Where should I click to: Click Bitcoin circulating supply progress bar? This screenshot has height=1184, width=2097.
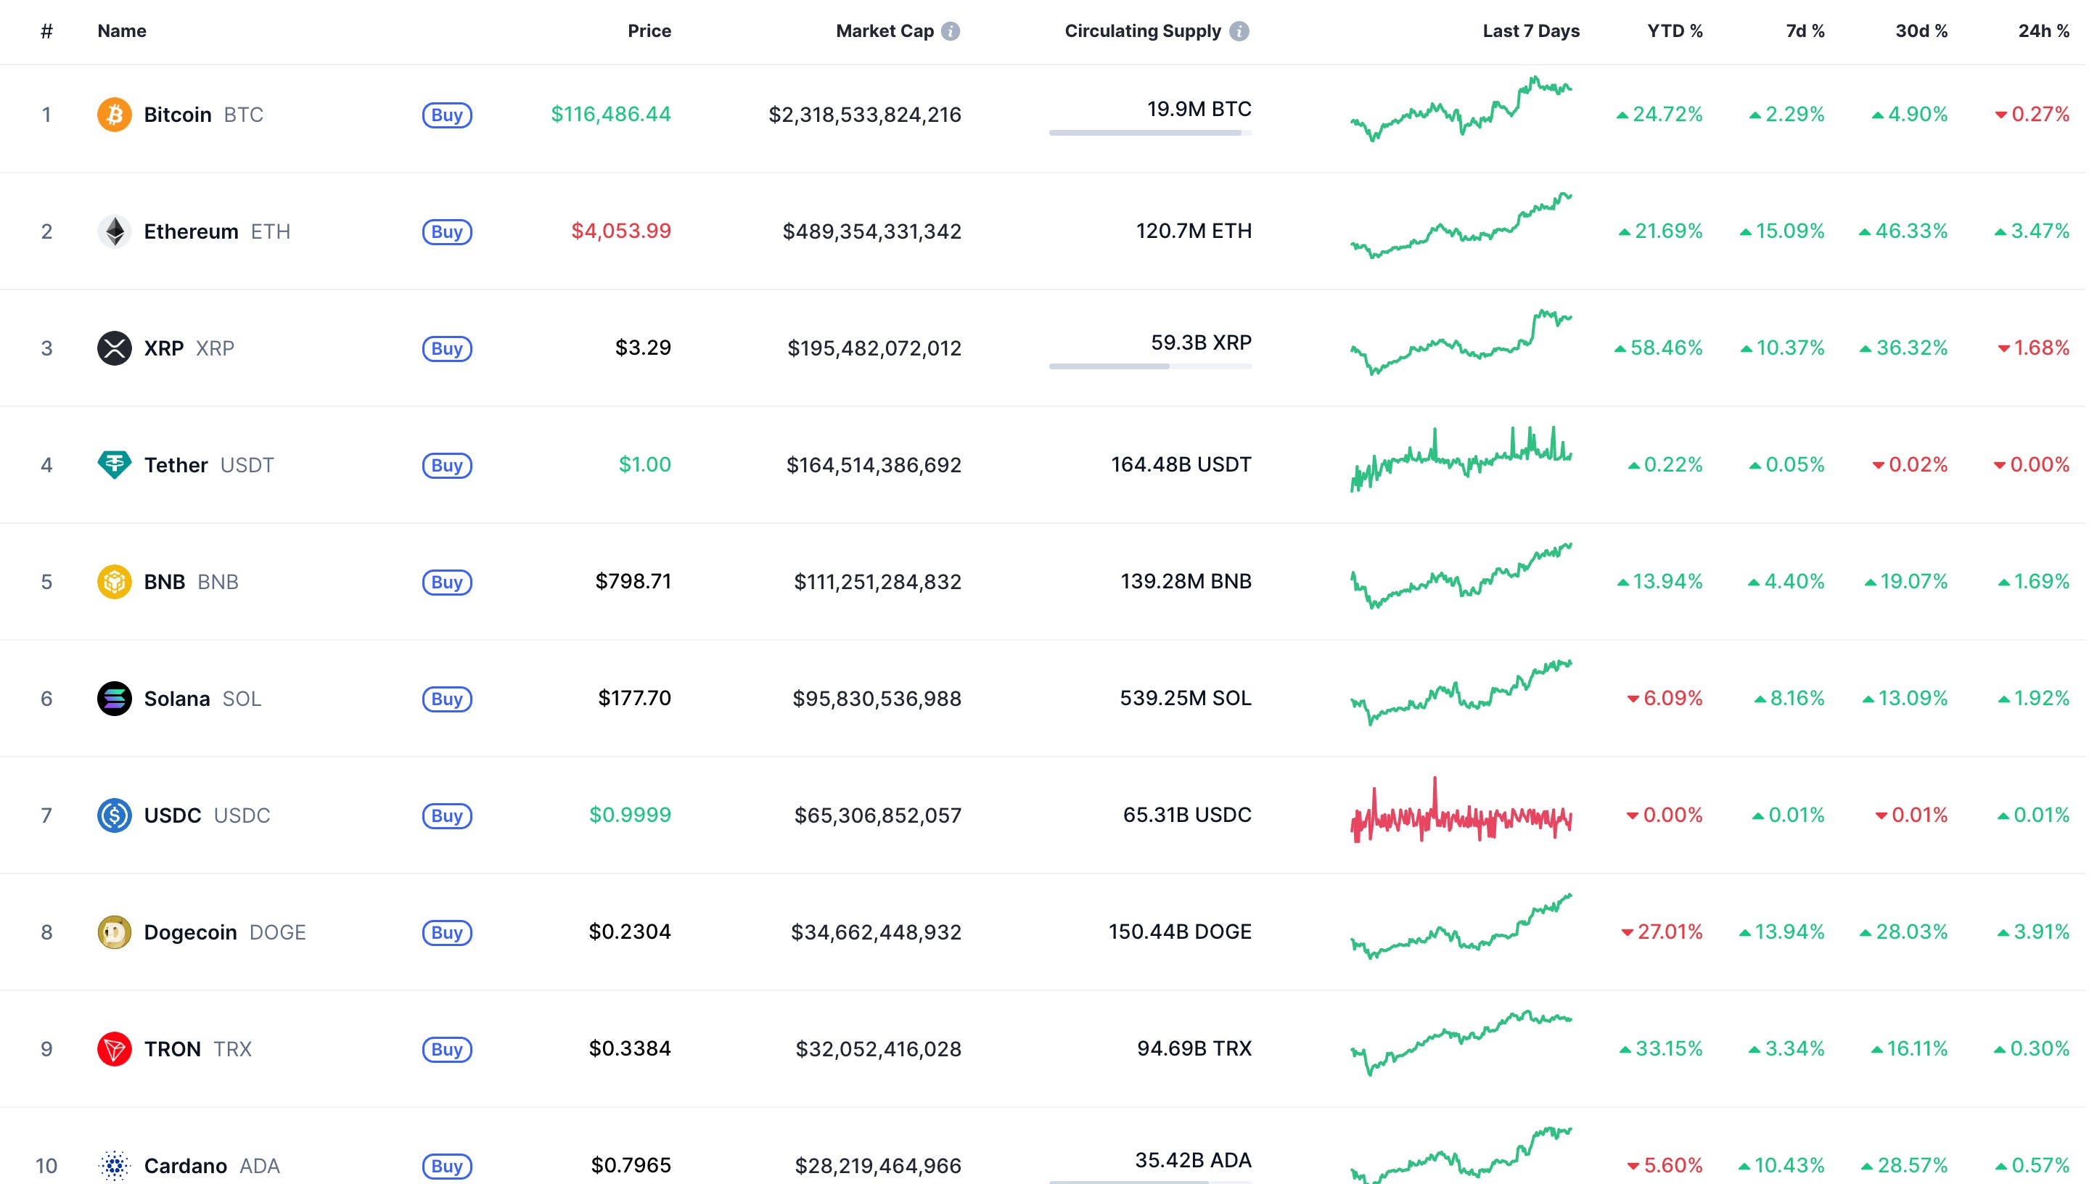tap(1149, 133)
